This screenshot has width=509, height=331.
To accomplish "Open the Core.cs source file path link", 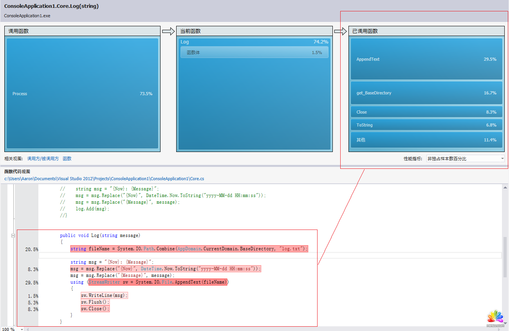I will click(x=104, y=179).
